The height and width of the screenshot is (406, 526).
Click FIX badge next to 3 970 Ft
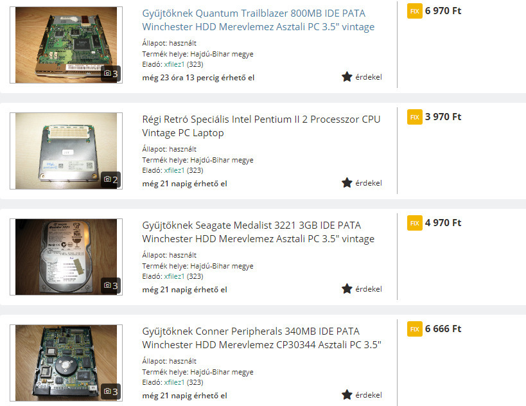coord(415,117)
